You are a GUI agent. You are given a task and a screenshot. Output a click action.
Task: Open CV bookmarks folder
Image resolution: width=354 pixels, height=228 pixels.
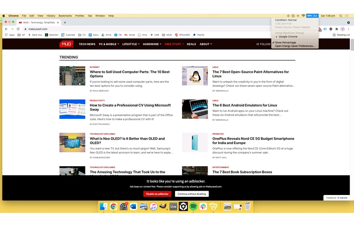(82, 35)
